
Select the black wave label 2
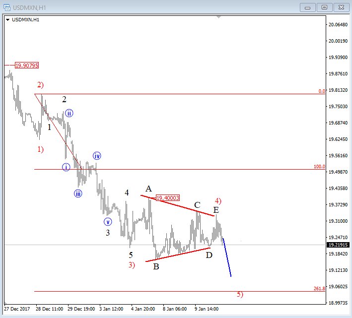pyautogui.click(x=64, y=99)
